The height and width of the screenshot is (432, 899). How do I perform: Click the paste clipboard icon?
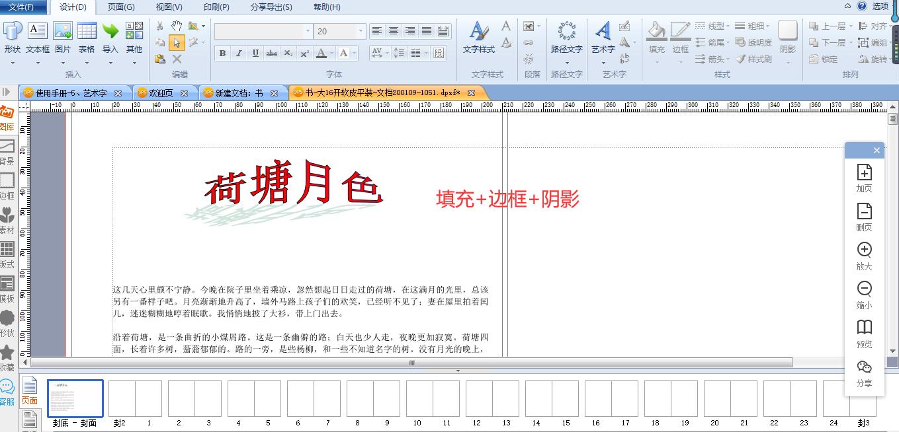(x=159, y=59)
